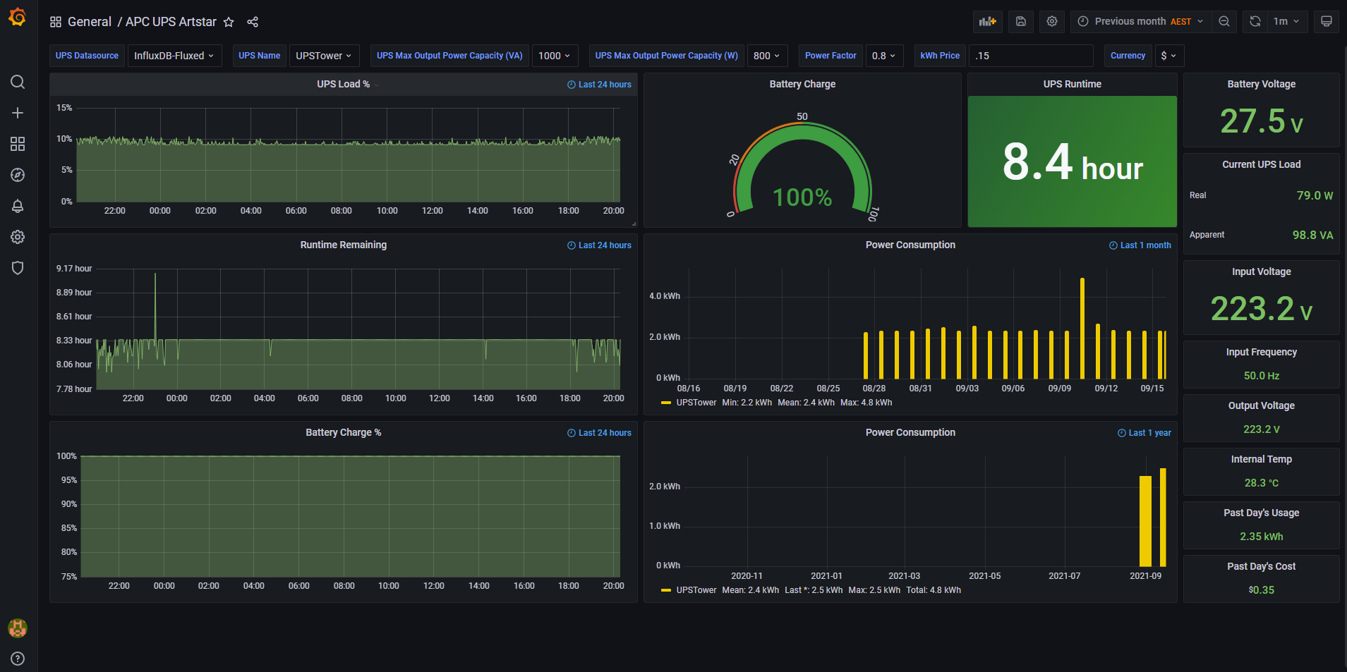Click the Add panel toolbar icon

pyautogui.click(x=987, y=21)
